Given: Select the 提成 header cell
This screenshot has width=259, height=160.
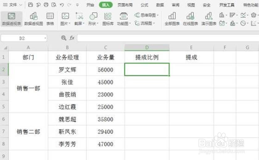Looking at the screenshot, I should point(191,57).
